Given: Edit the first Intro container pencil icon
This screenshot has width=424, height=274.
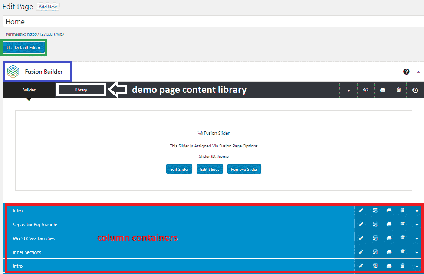Looking at the screenshot, I should tap(361, 211).
